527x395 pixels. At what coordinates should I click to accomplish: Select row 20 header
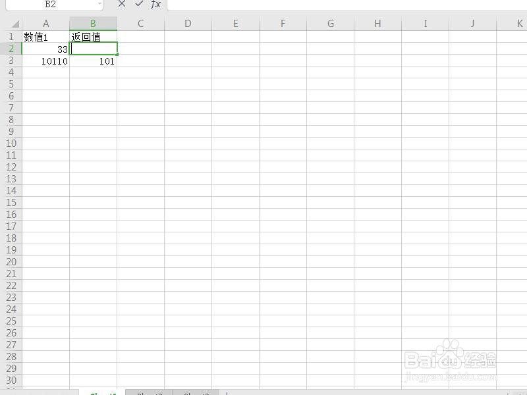tap(11, 262)
